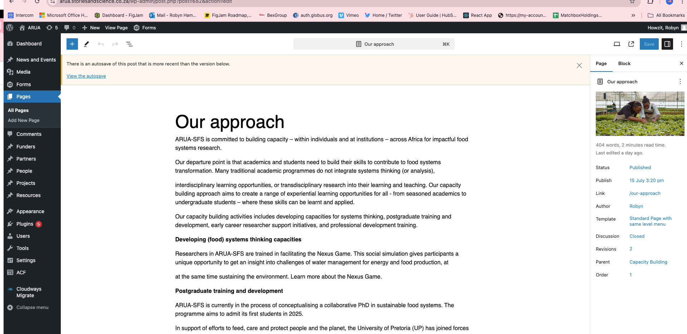Collapse the WordPress admin menu
Screen dimensions: 687x334
coord(32,308)
